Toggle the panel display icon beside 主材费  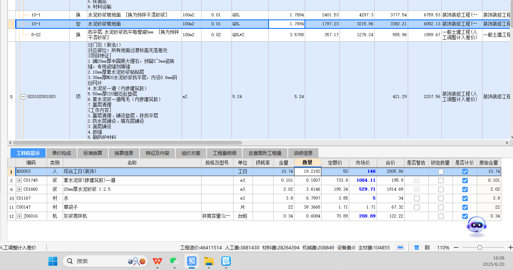400,247
